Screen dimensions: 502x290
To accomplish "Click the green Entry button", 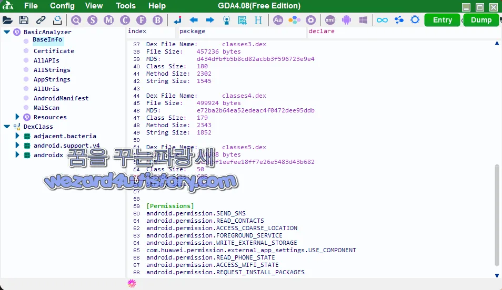I will tap(442, 20).
